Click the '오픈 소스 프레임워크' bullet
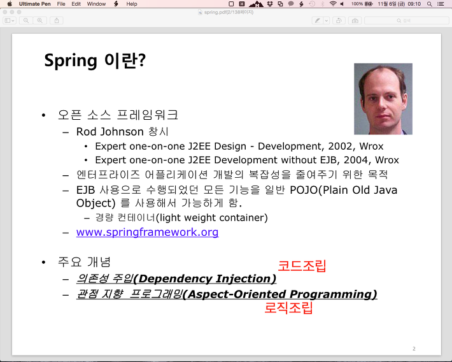452x362 pixels. 118,115
